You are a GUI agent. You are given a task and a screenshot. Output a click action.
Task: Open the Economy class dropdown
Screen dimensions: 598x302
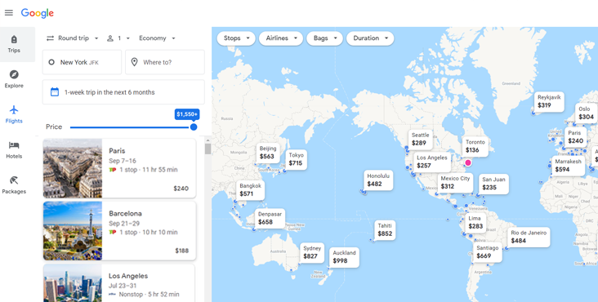point(157,38)
